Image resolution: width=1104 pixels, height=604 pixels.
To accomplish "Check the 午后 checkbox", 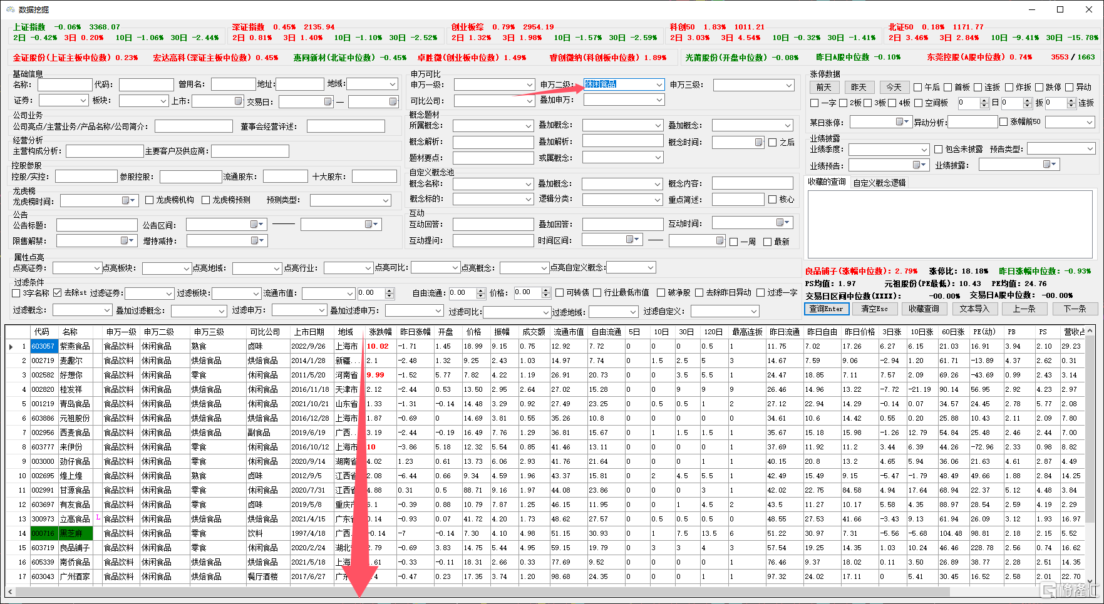I will pyautogui.click(x=917, y=88).
